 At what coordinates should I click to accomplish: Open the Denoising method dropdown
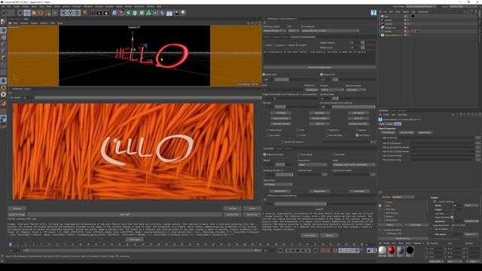coord(355,90)
